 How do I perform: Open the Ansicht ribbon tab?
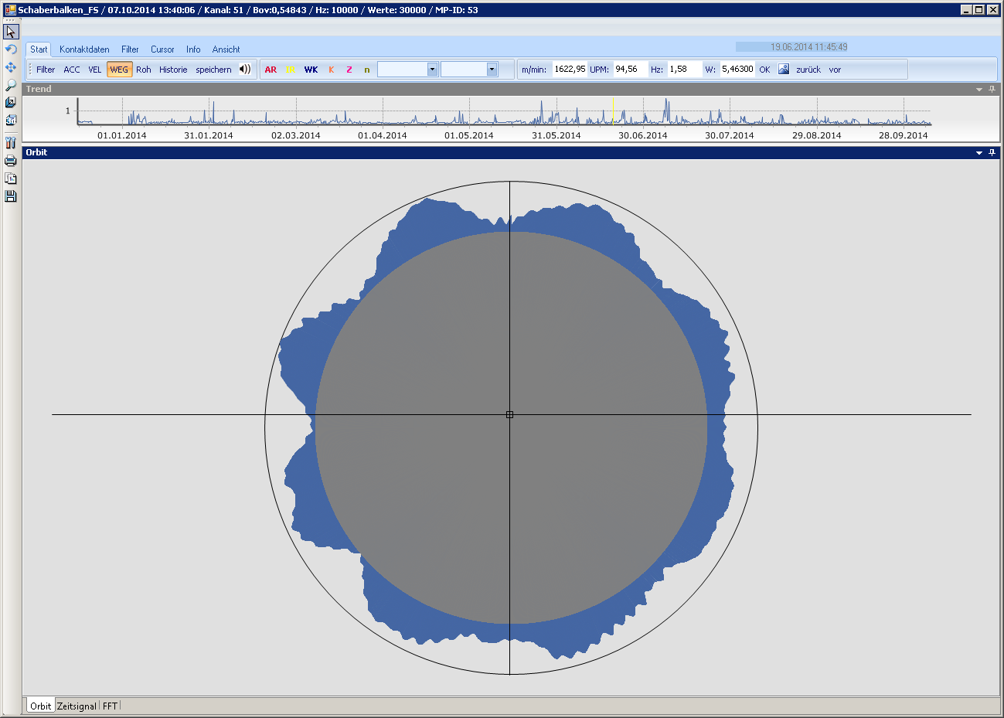click(x=226, y=49)
